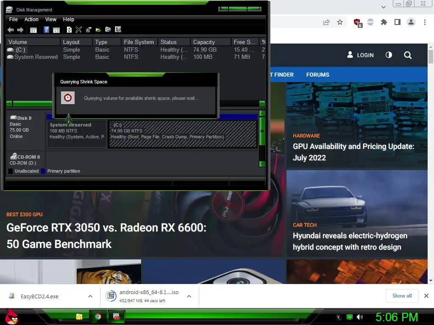Expand android-x86 iso download options chevron
This screenshot has width=434, height=325.
[x=189, y=296]
